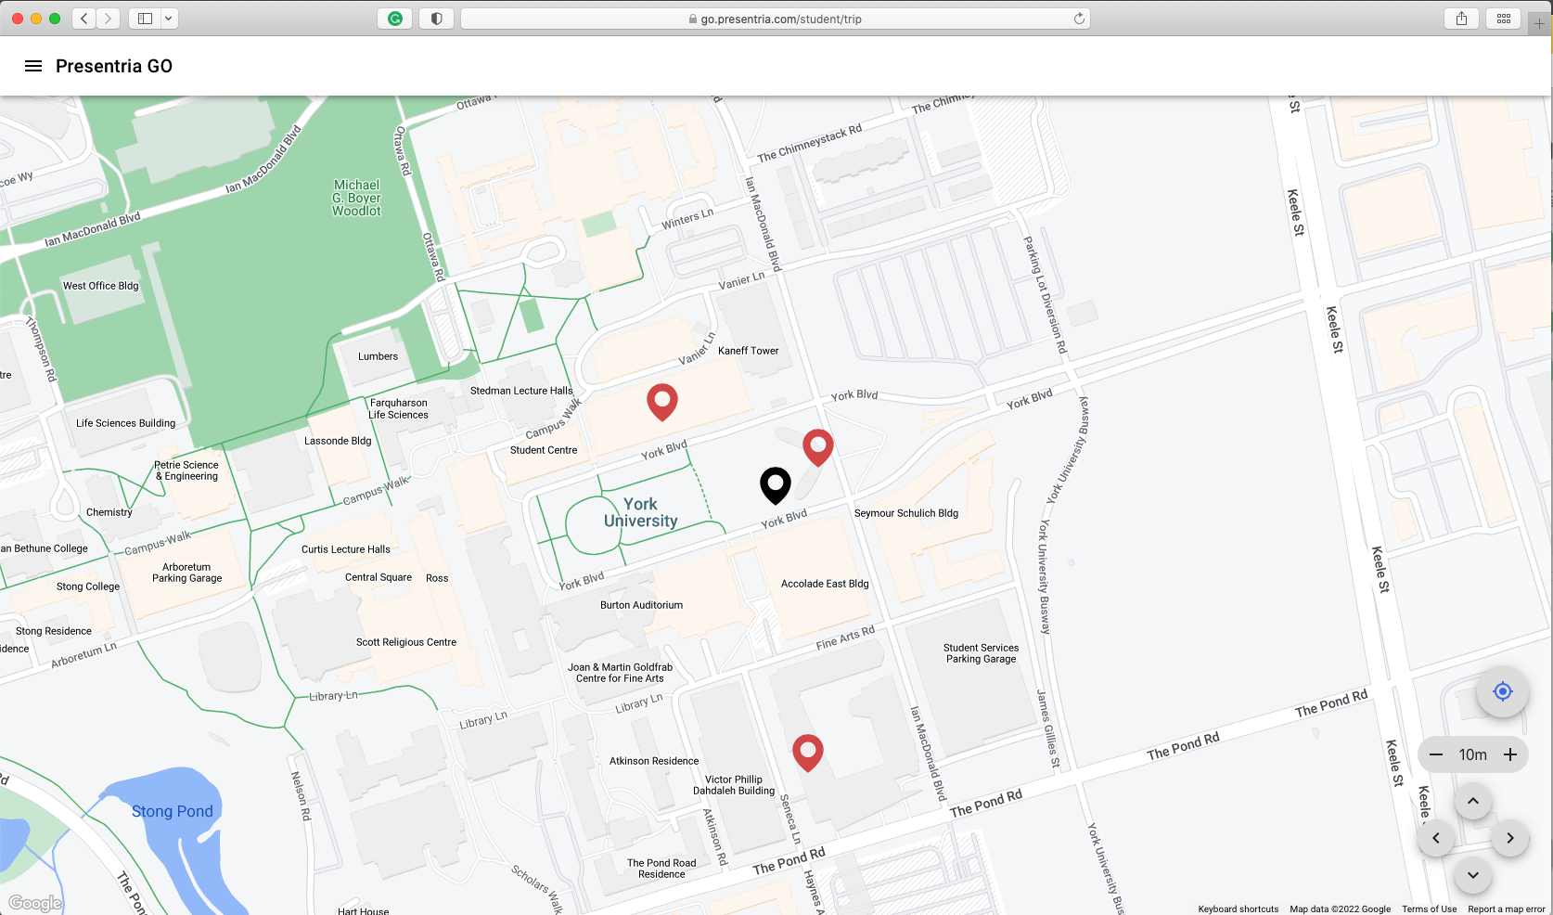The width and height of the screenshot is (1553, 915).
Task: Click the Burton Auditorium label
Action: 641,605
